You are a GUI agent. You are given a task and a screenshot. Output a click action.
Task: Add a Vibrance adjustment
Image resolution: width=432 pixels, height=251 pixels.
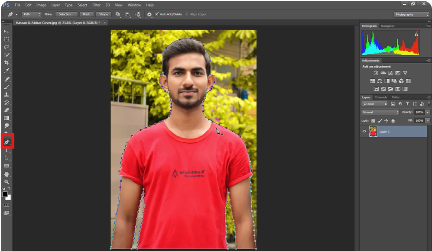405,73
